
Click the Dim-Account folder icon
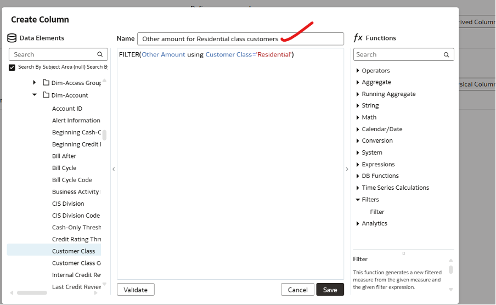pos(46,95)
